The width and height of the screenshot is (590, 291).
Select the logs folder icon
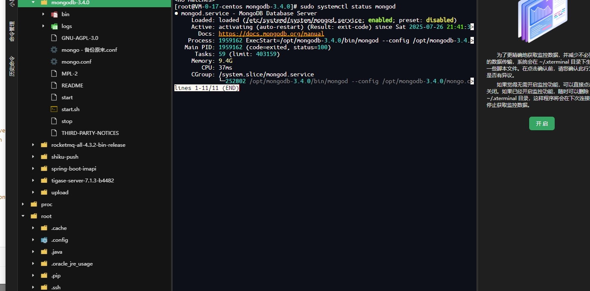tap(54, 26)
